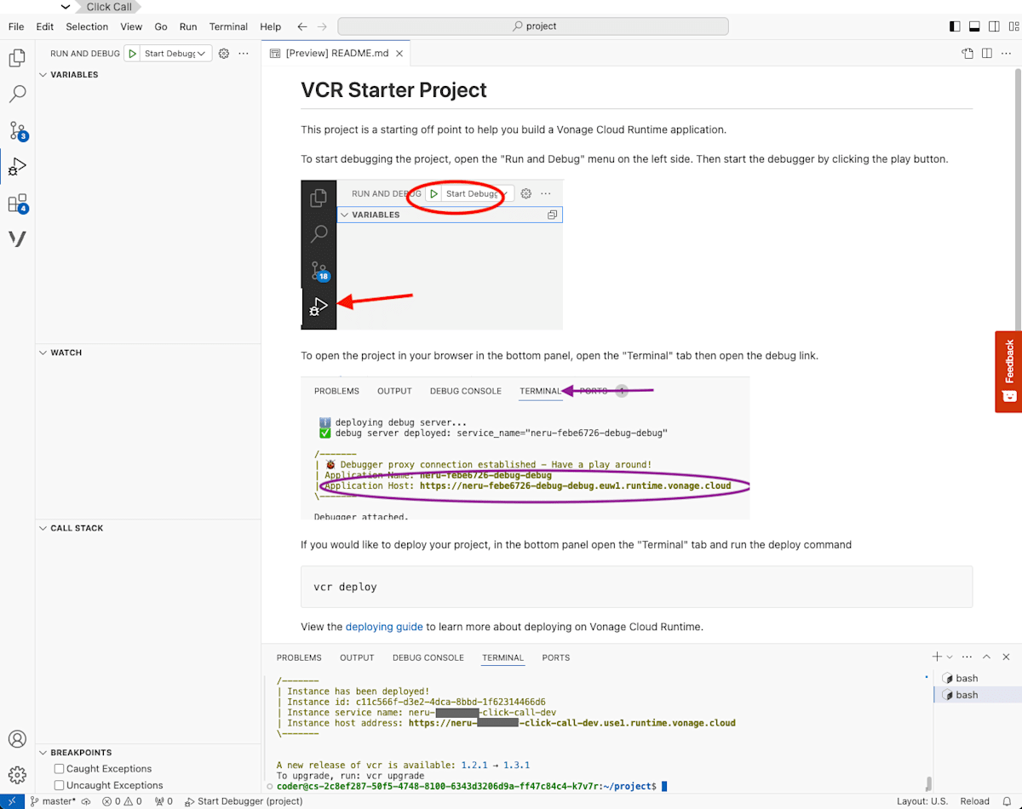Open the View menu
This screenshot has height=809, width=1022.
pyautogui.click(x=131, y=26)
